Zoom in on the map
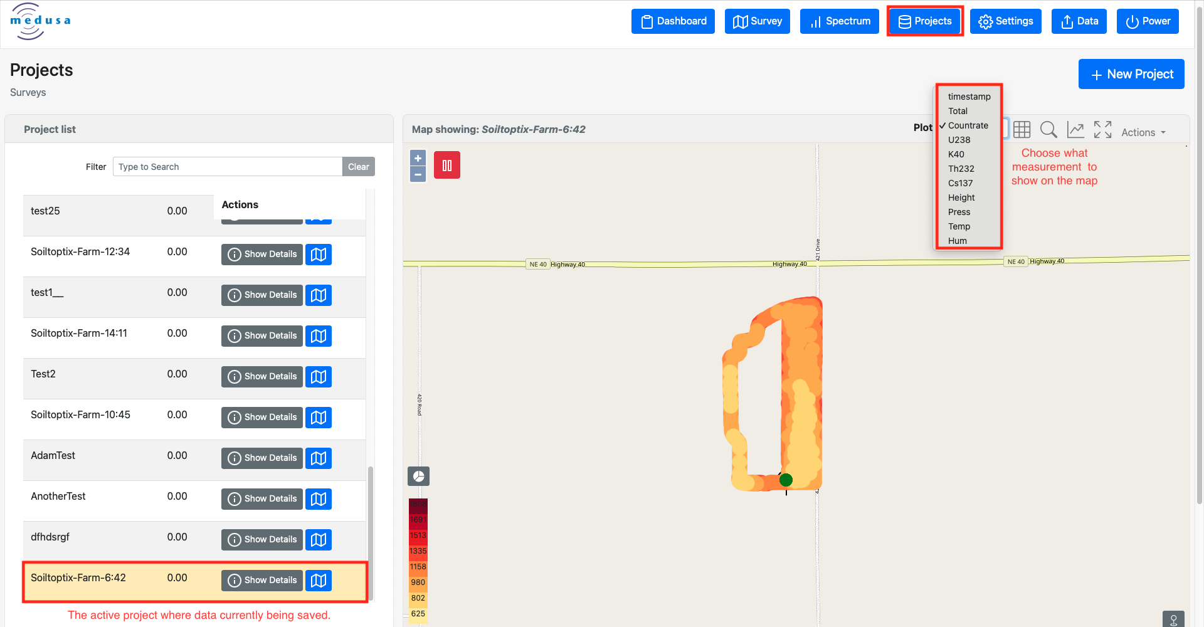The height and width of the screenshot is (627, 1204). [x=418, y=158]
